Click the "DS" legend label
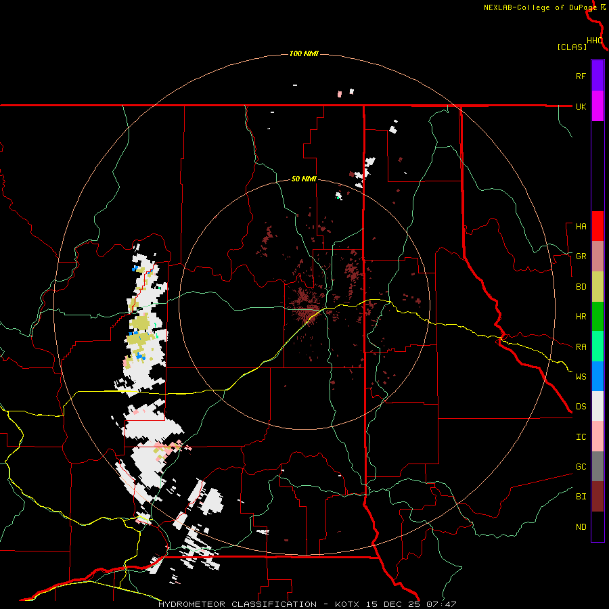Screen dimensions: 609x609 click(x=581, y=407)
